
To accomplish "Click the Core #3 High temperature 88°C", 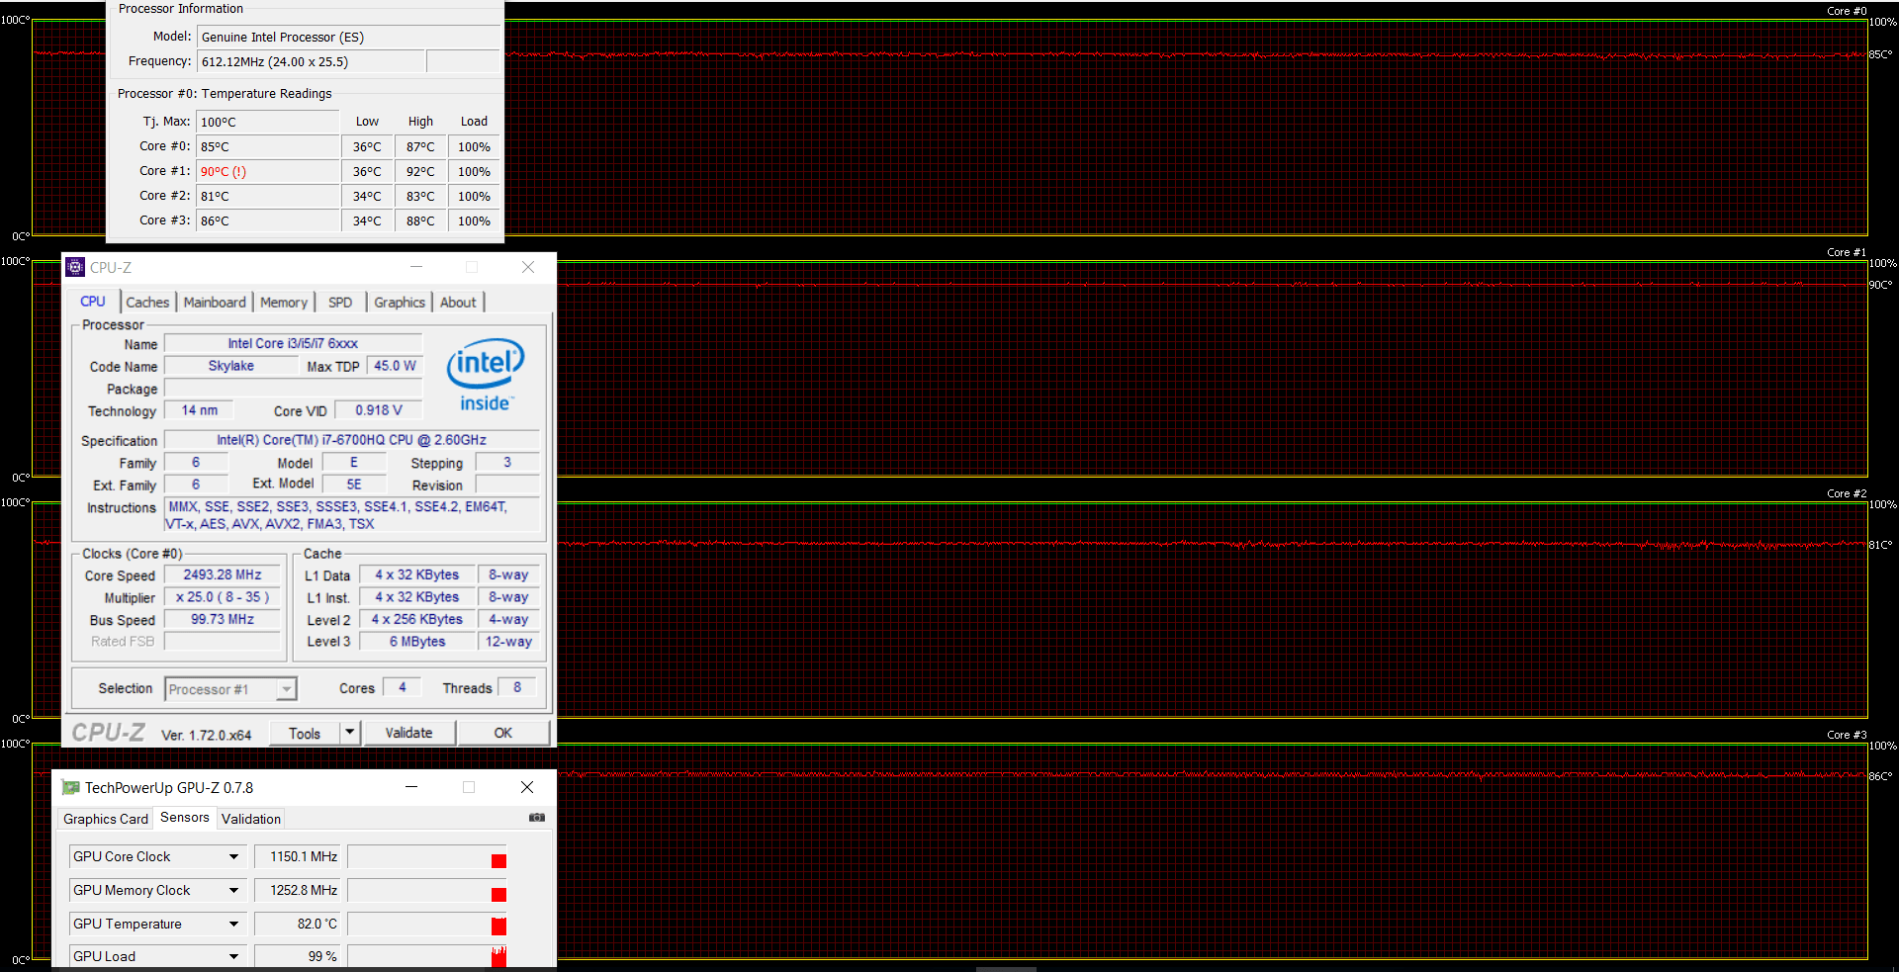I will click(x=420, y=221).
